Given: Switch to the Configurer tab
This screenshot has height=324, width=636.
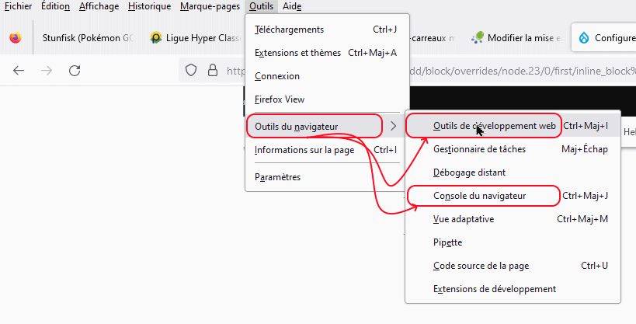Looking at the screenshot, I should click(x=603, y=38).
